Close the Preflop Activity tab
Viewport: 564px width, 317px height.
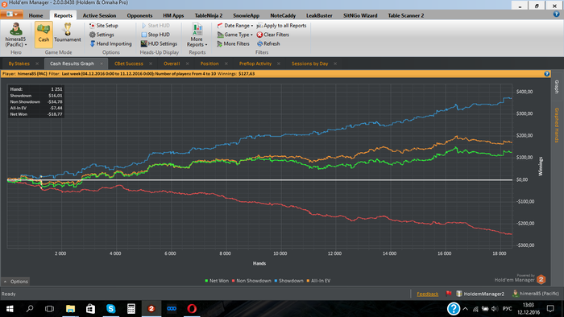click(x=279, y=64)
